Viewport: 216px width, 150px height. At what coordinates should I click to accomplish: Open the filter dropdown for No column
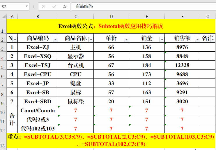[15, 40]
